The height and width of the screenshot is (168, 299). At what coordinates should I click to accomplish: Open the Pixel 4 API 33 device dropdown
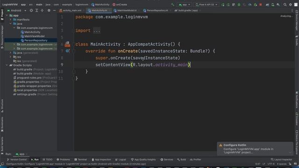coord(206,5)
